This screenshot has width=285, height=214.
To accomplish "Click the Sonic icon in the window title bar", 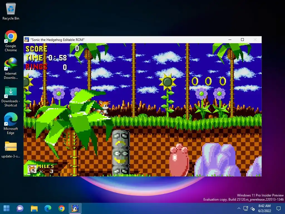I will (27, 40).
